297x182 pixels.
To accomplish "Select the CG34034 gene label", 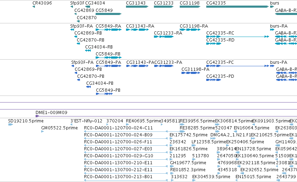I will tap(95, 3).
